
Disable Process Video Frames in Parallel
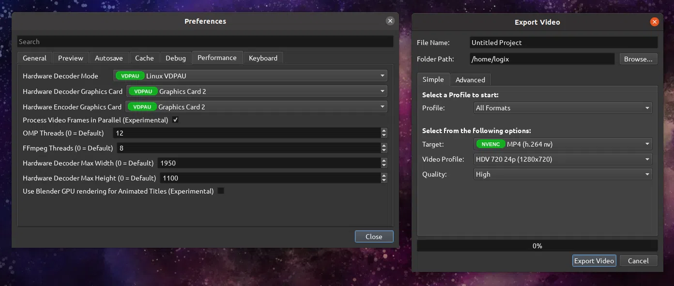(x=175, y=120)
